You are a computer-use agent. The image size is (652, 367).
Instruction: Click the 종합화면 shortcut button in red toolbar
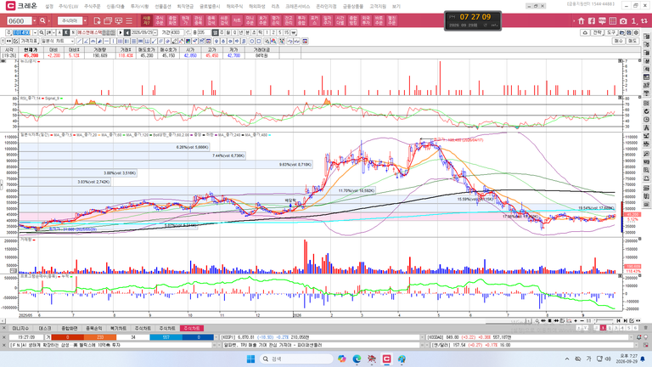(x=172, y=20)
